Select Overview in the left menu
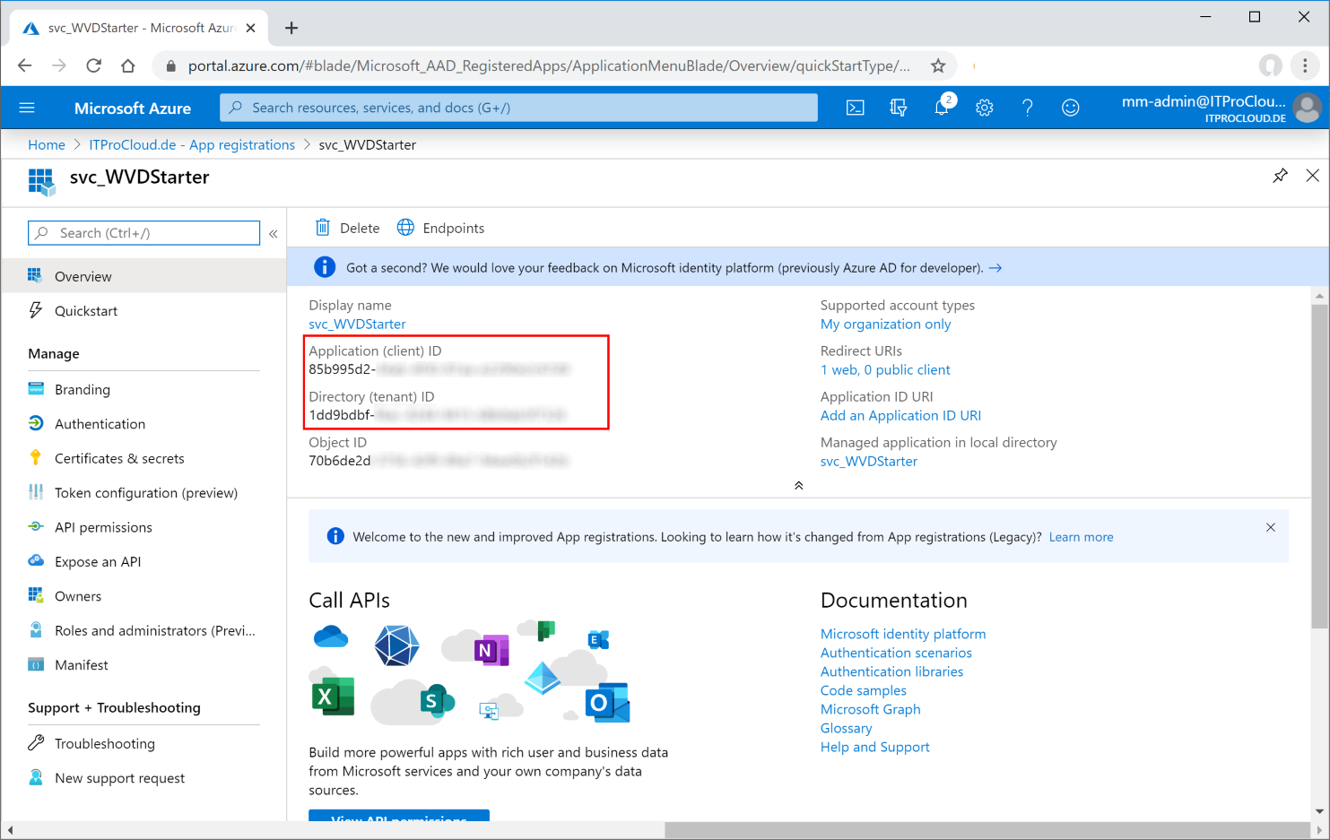The image size is (1330, 840). 143,276
